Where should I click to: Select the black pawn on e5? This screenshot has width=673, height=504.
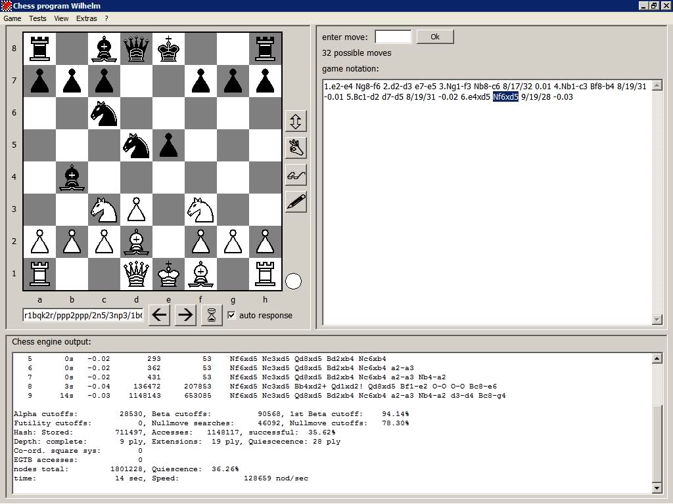[169, 145]
